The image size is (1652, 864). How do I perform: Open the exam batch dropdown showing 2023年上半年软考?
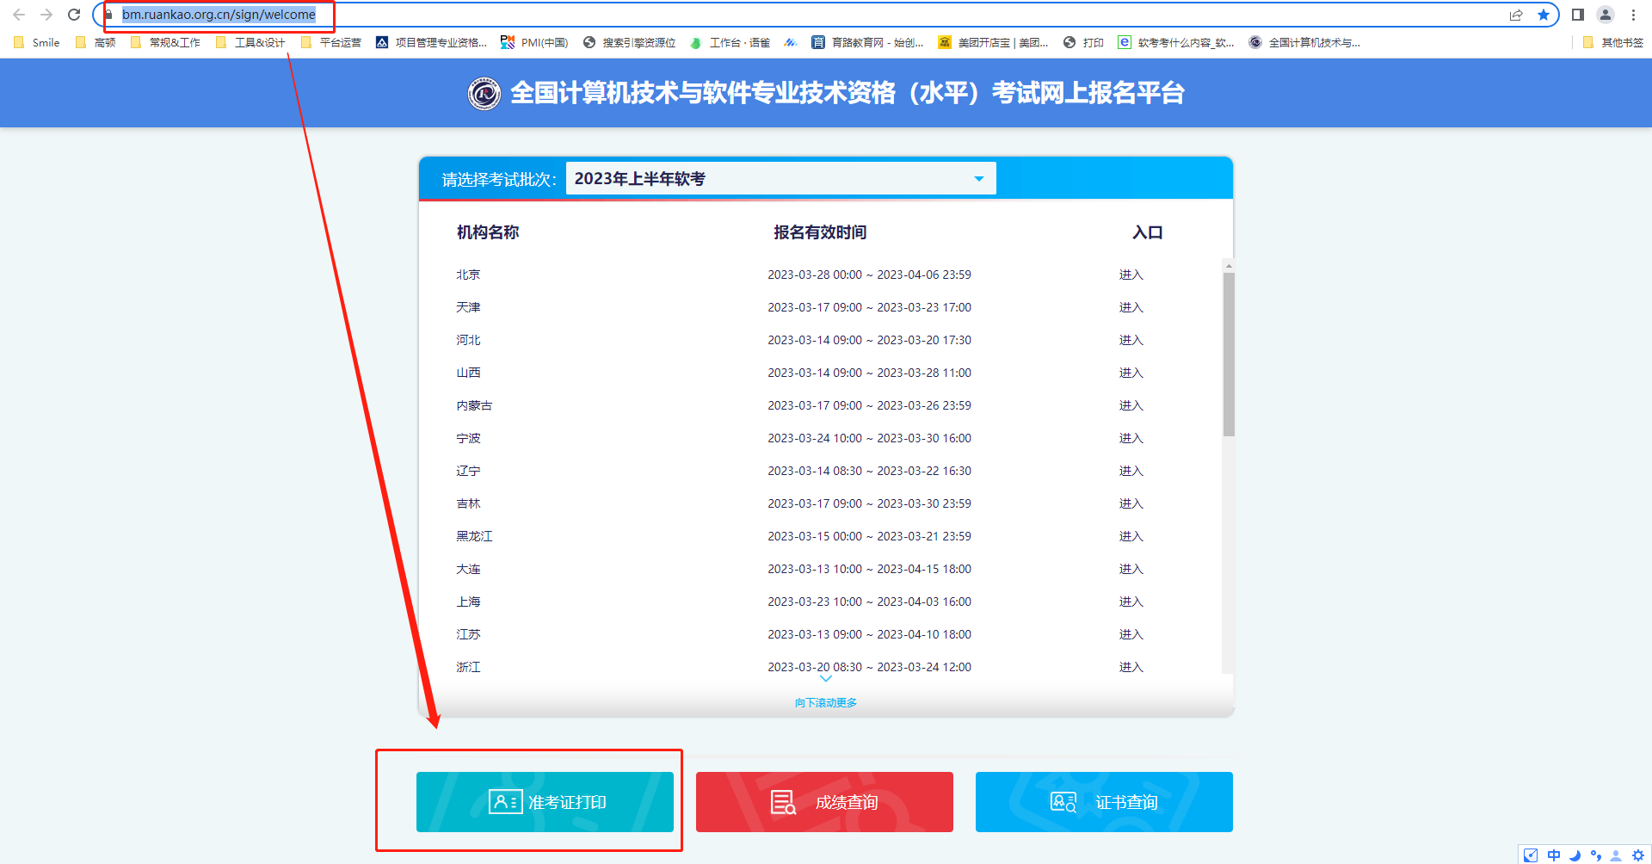tap(780, 178)
